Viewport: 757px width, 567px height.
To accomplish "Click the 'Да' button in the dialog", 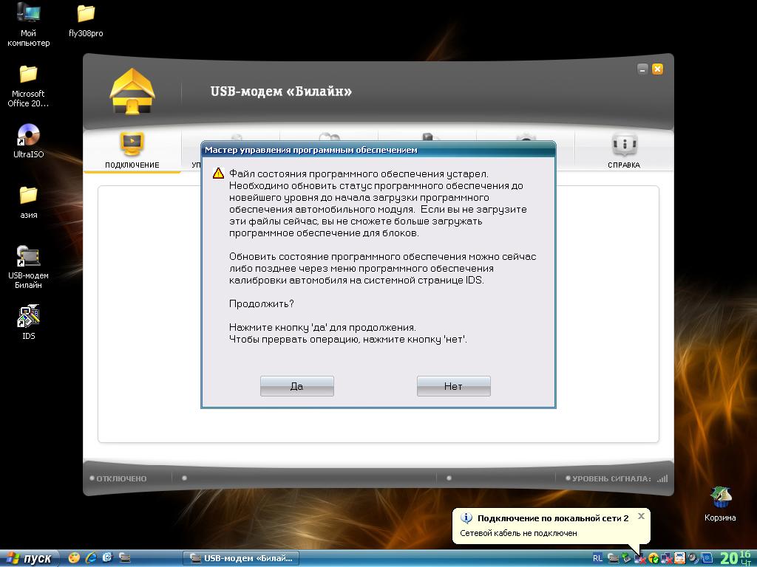I will pyautogui.click(x=297, y=386).
